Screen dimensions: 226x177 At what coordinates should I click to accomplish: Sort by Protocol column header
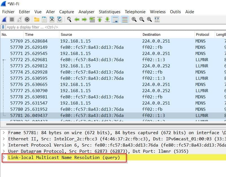click(203, 34)
